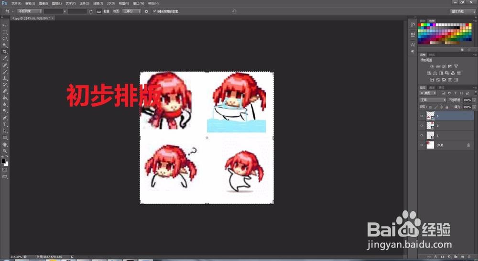Viewport: 478px width, 261px height.
Task: Select the Rectangle shape tool
Action: [x=5, y=137]
